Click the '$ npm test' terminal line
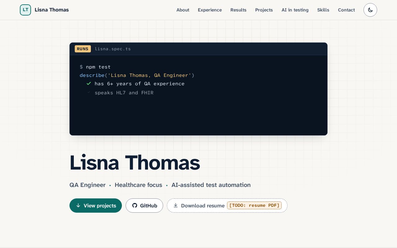 tap(95, 67)
